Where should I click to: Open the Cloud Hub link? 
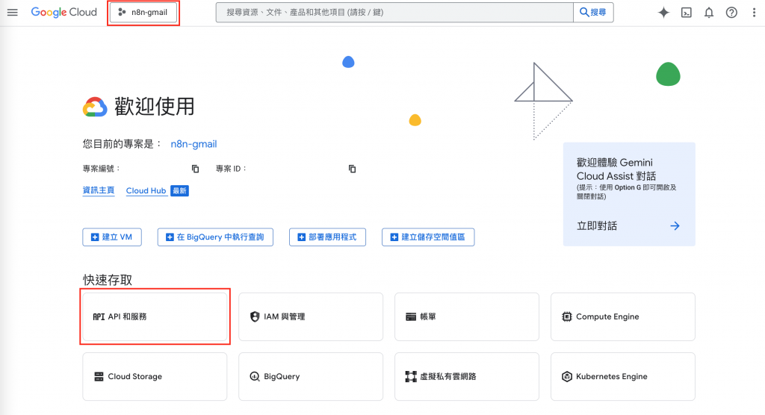(x=146, y=190)
